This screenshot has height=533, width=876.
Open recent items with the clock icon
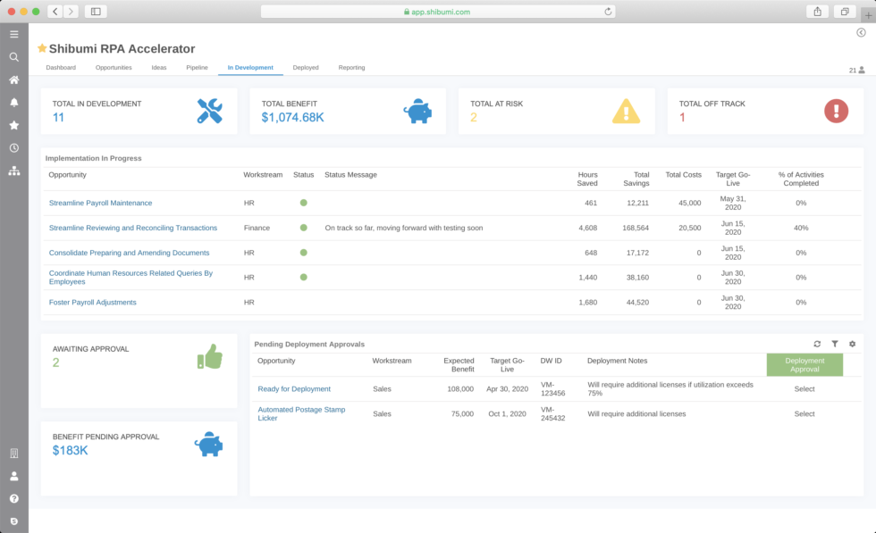pyautogui.click(x=14, y=148)
